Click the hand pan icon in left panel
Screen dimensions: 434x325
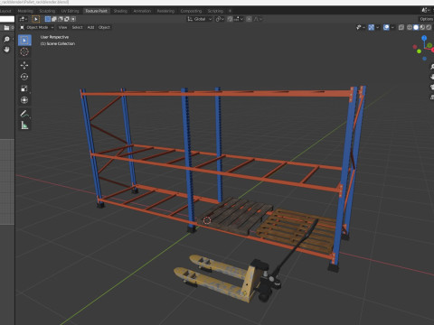6,50
